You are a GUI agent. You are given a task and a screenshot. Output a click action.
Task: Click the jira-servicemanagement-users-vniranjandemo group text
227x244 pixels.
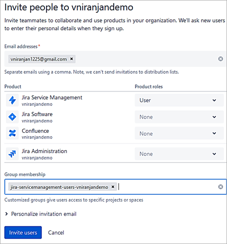59,187
